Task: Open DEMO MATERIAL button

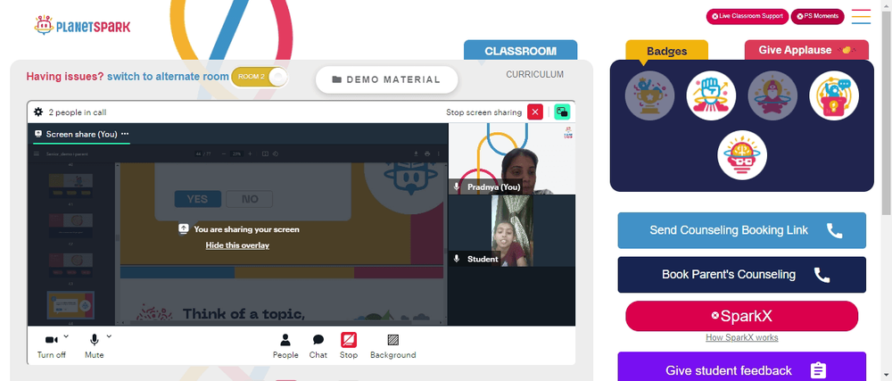Action: 387,79
